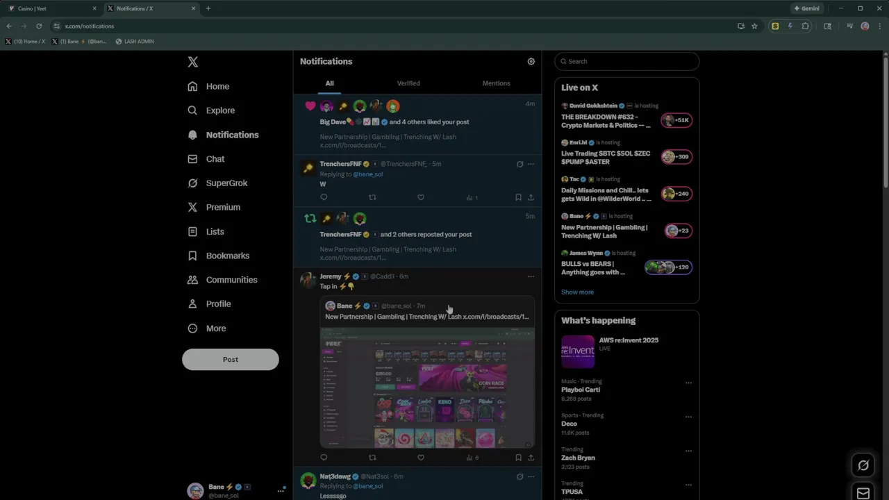Open Explore from sidebar
Viewport: 889px width, 500px height.
point(211,110)
